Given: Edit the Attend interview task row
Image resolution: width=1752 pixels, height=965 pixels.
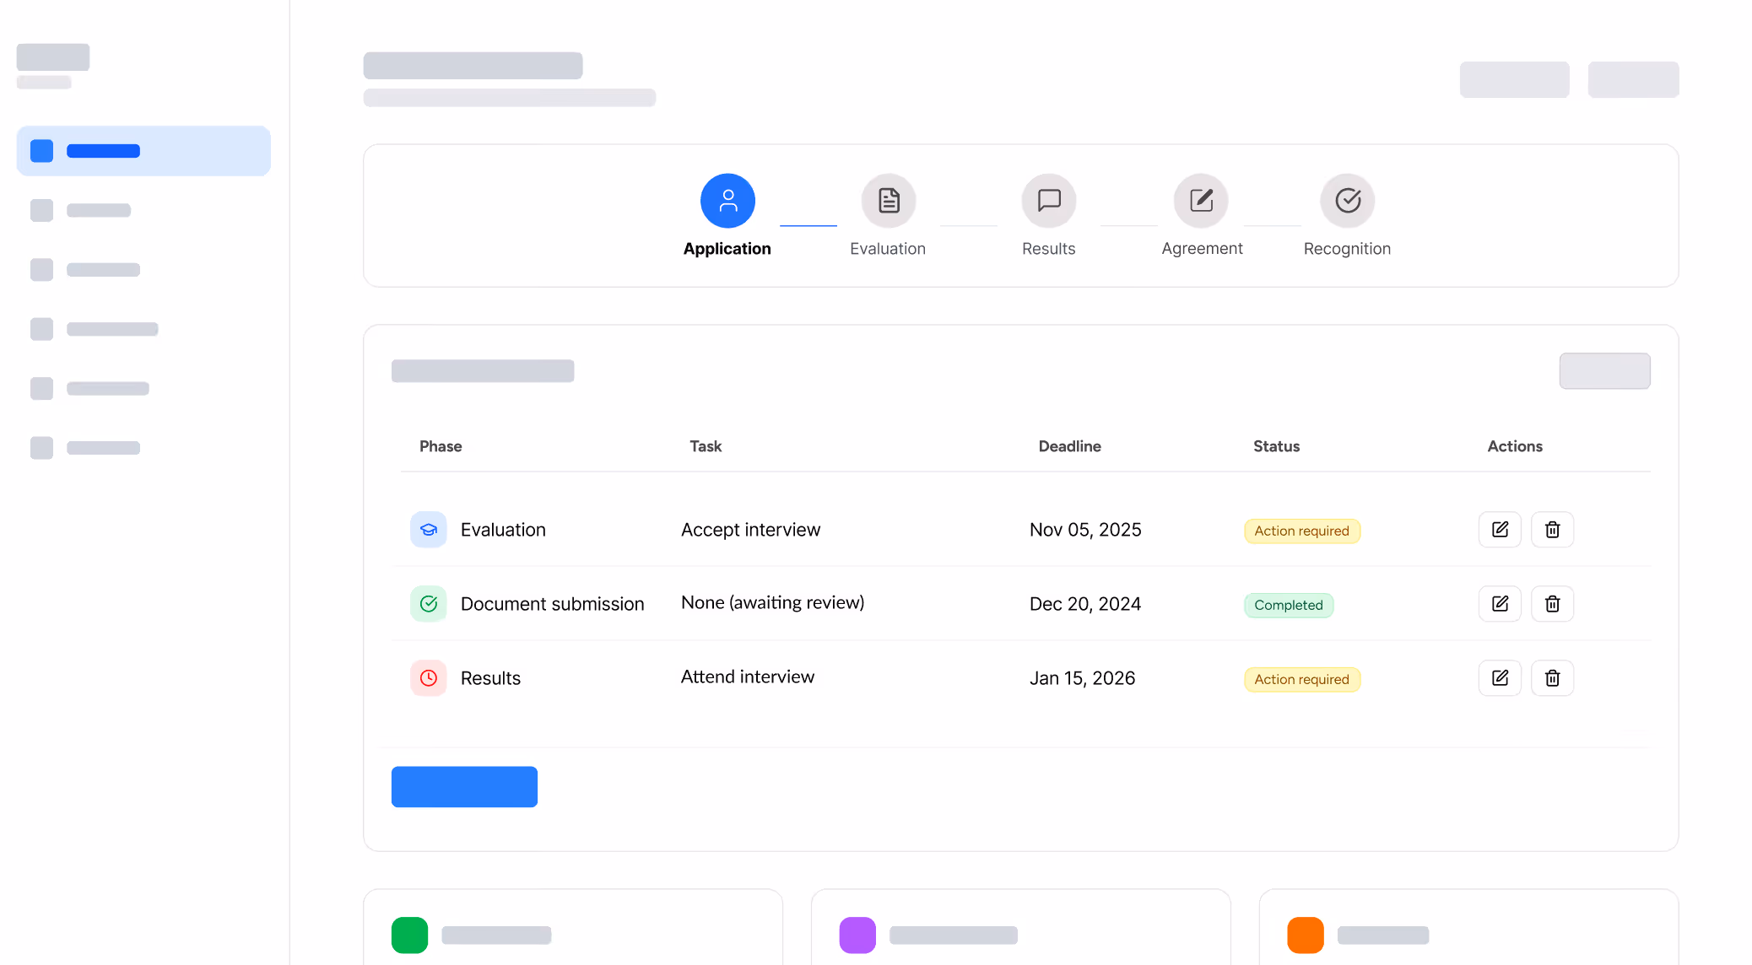Looking at the screenshot, I should (x=1500, y=678).
